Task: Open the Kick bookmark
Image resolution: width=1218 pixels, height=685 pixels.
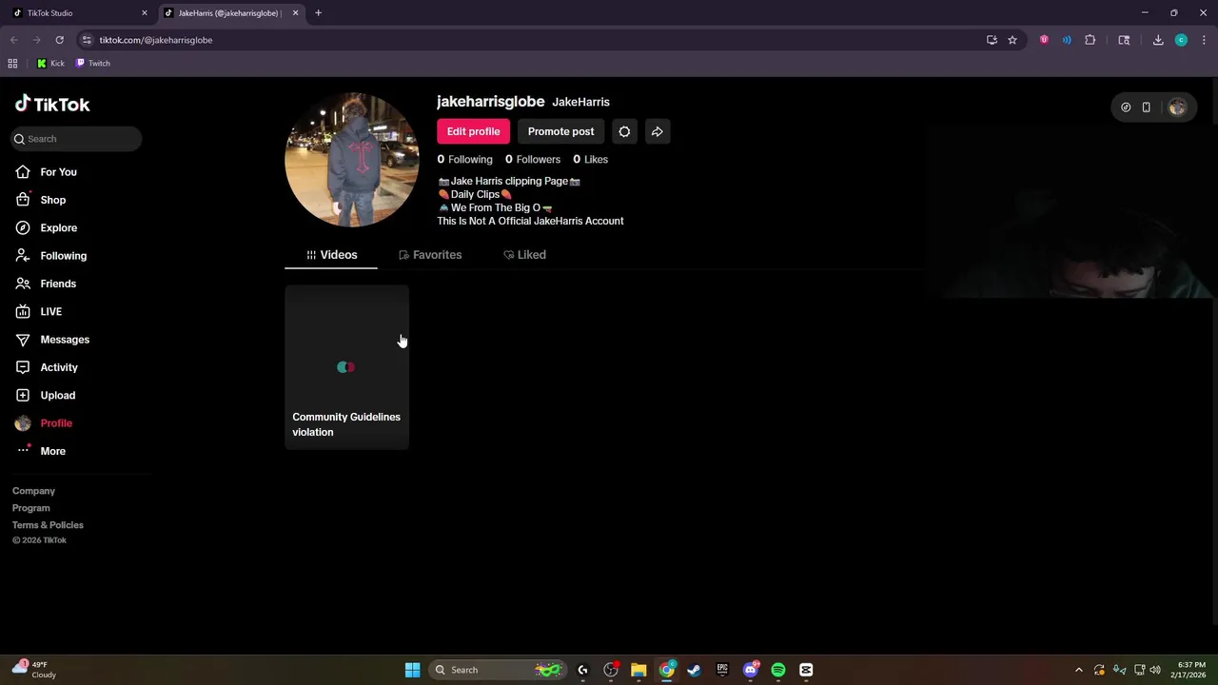Action: (50, 64)
